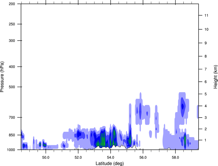This screenshot has height=166, width=218.
Task: Click the 200 pressure tick label
Action: click(12, 4)
